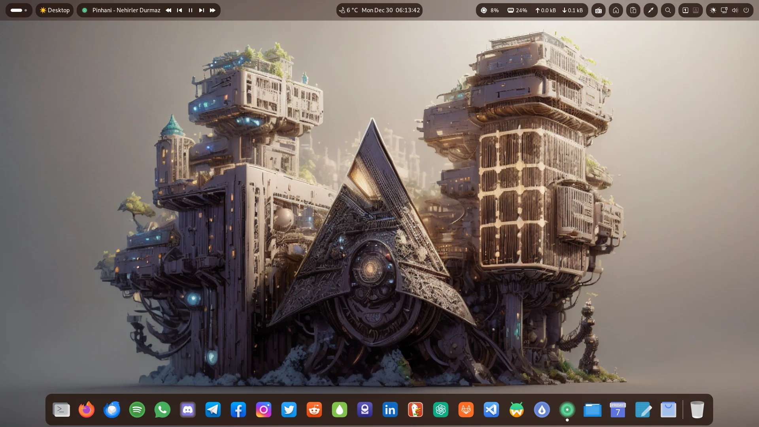The width and height of the screenshot is (759, 427).
Task: Open the ChatGPT app icon
Action: (441, 410)
